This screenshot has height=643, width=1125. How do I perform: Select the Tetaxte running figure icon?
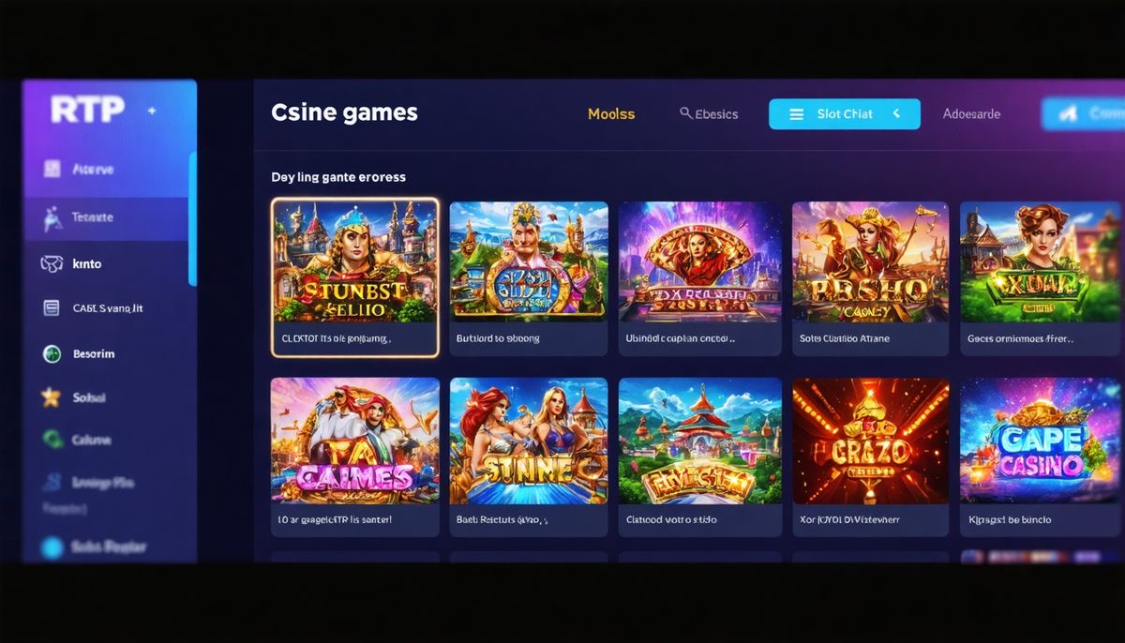pyautogui.click(x=52, y=217)
